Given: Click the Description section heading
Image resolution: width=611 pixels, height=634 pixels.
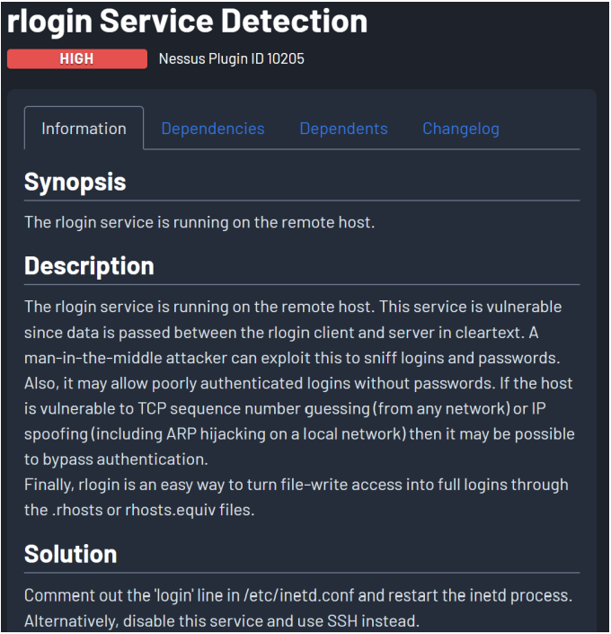Looking at the screenshot, I should tap(89, 266).
